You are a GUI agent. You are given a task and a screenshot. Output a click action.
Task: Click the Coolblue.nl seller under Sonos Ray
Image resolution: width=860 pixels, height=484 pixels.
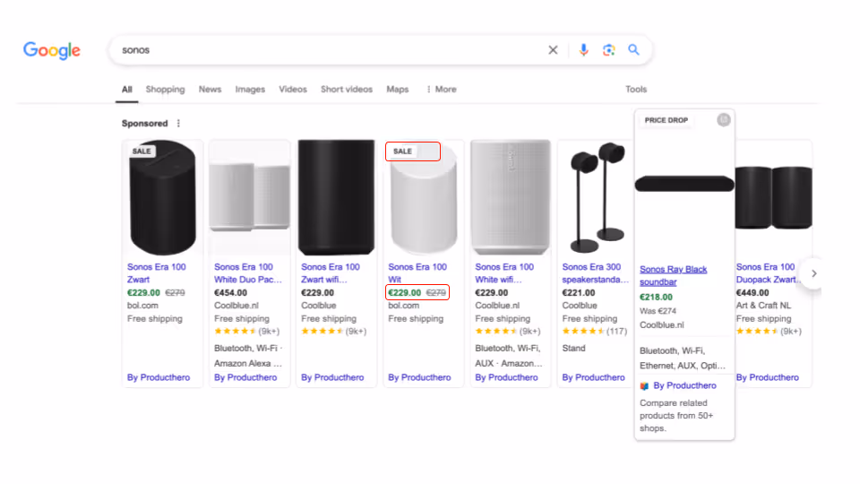click(661, 324)
